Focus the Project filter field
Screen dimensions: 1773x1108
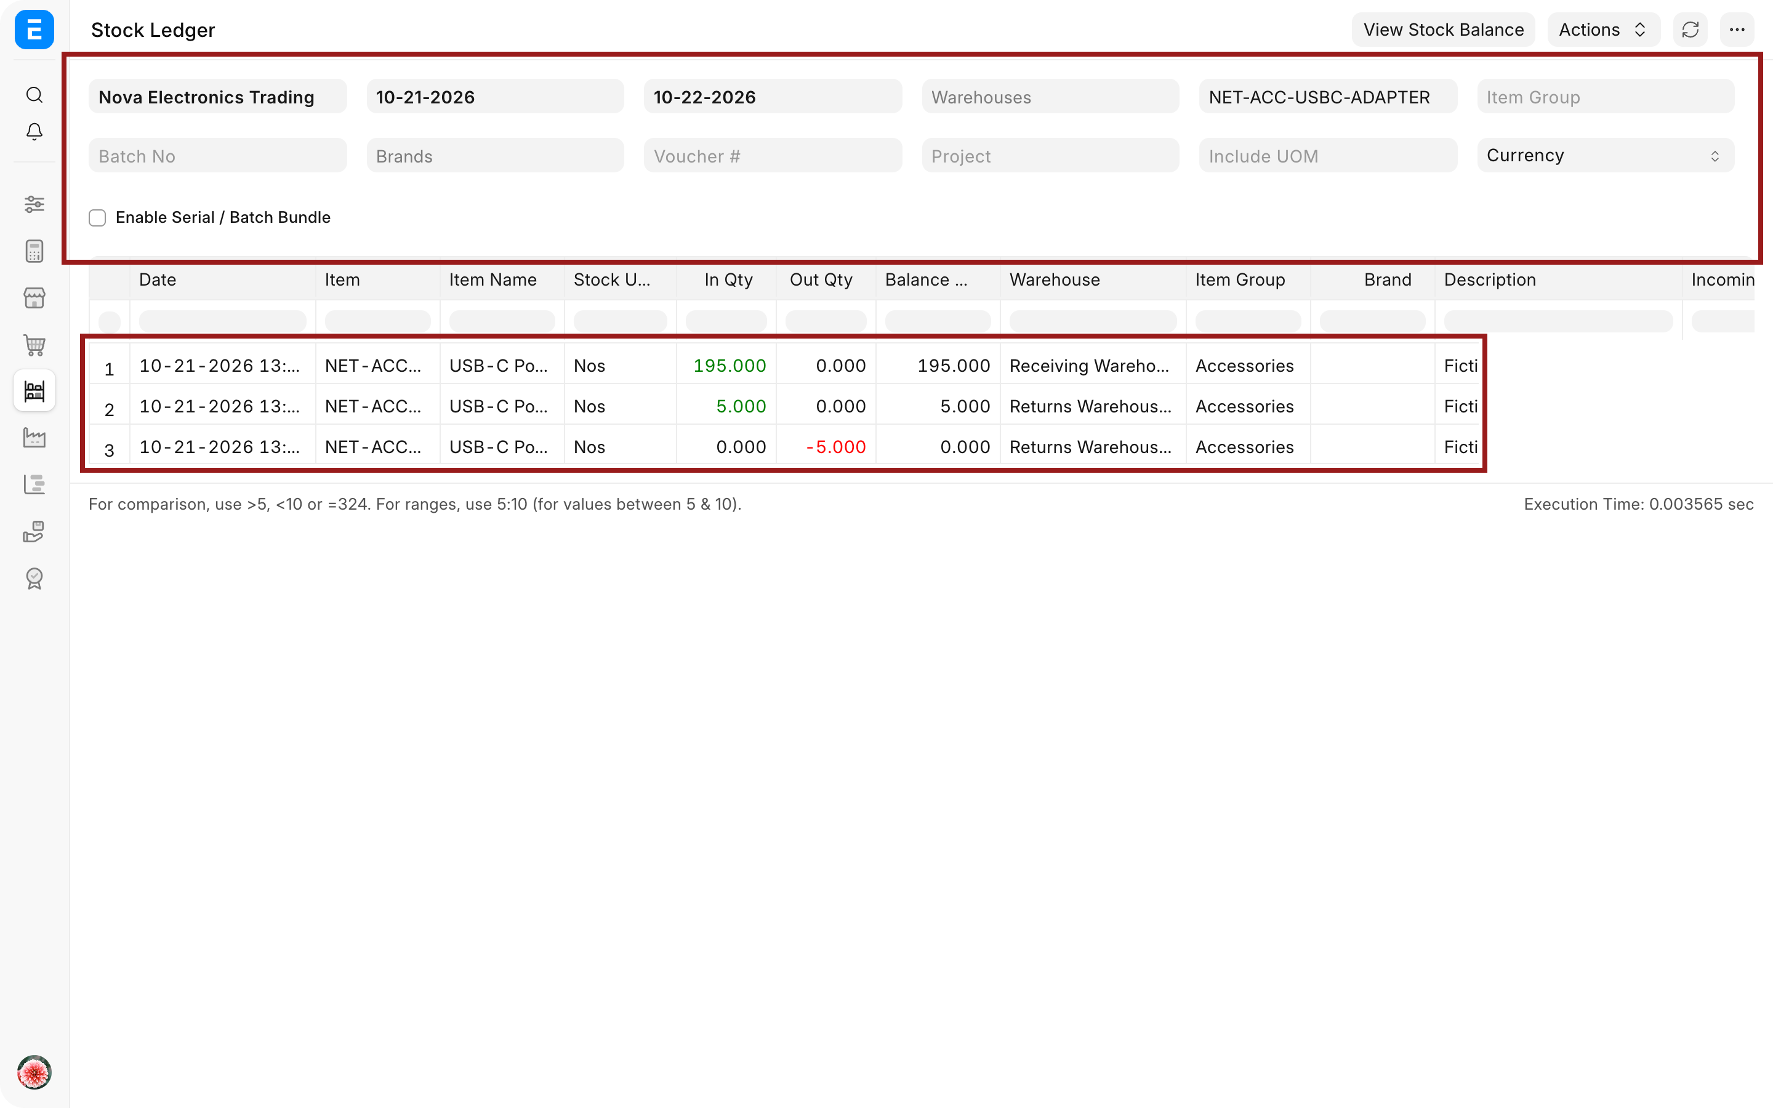(x=1051, y=155)
